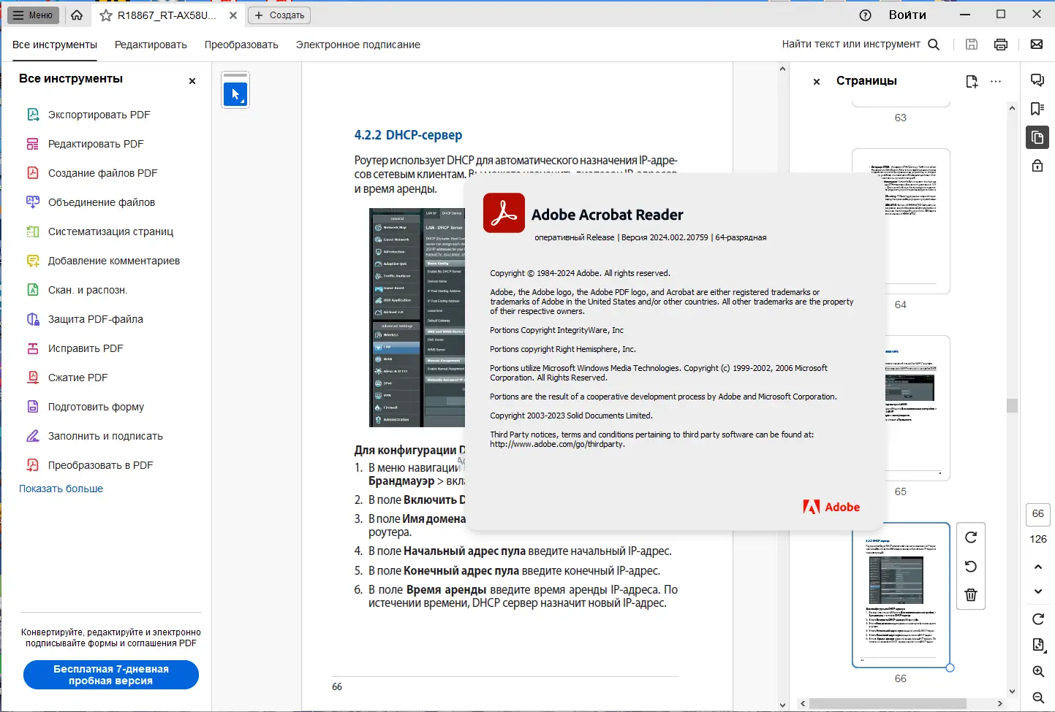Image resolution: width=1055 pixels, height=712 pixels.
Task: Click the Save floppy disk icon
Action: pos(972,45)
